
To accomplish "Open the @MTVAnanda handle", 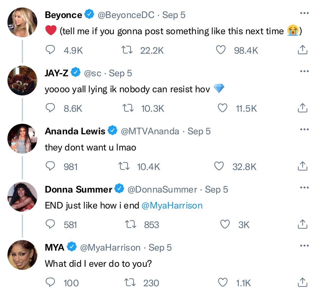I will click(x=150, y=131).
